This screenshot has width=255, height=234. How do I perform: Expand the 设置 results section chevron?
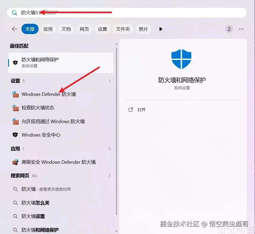[x=109, y=81]
